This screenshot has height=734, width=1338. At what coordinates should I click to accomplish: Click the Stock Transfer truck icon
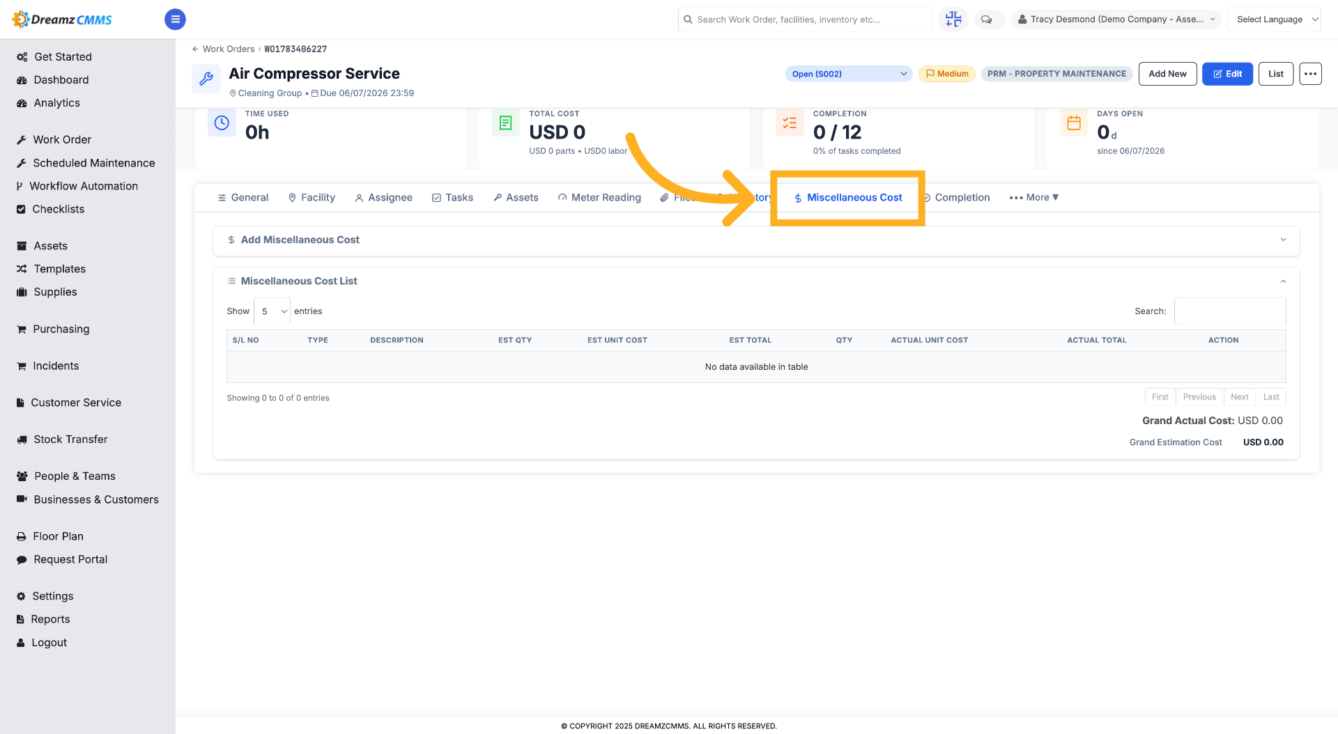click(x=22, y=439)
